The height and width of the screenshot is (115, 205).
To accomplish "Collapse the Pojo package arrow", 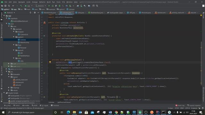I will (13, 45).
